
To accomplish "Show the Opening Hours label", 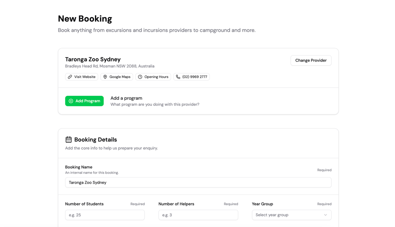I will click(x=156, y=77).
